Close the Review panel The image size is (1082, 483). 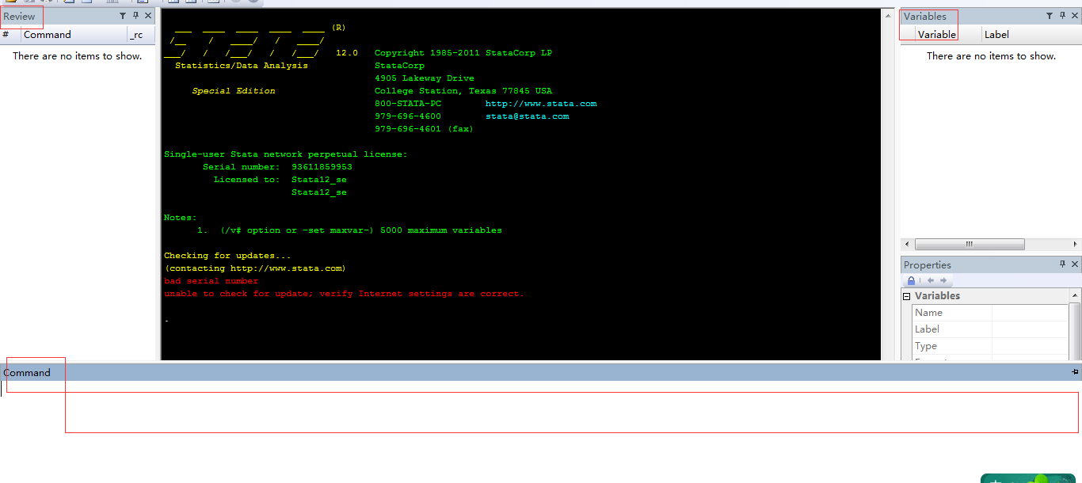point(148,16)
